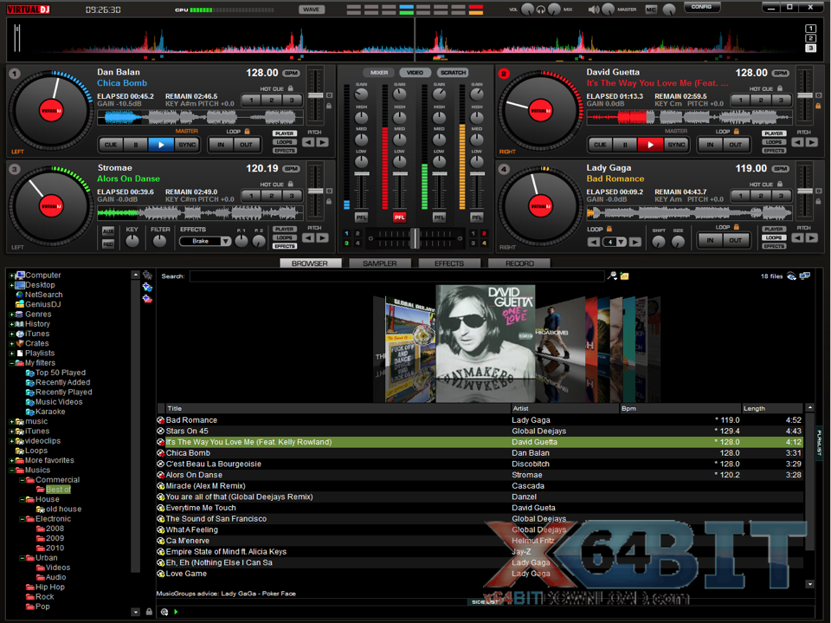Collapse the Electronic folder node
This screenshot has width=831, height=623.
[22, 519]
